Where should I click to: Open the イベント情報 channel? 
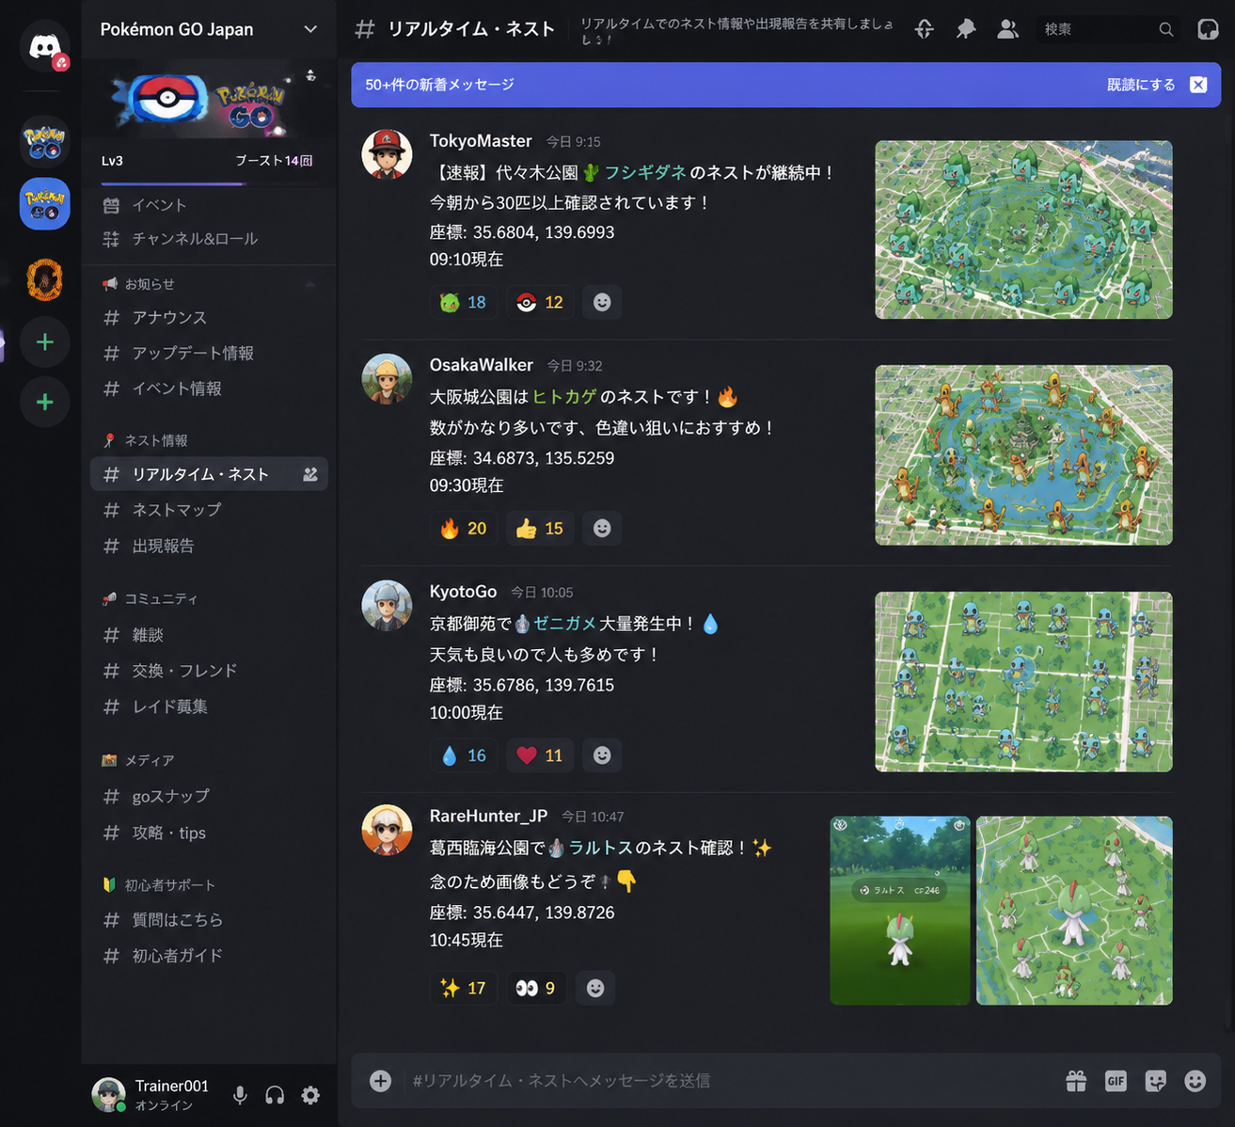point(209,389)
